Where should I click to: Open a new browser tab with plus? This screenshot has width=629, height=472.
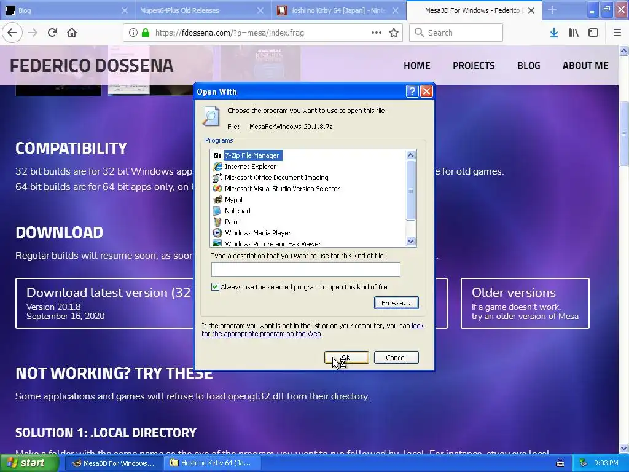click(x=552, y=10)
